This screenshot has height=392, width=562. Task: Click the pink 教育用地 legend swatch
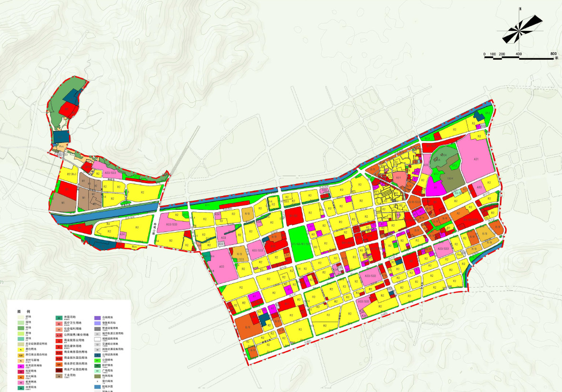click(21, 382)
